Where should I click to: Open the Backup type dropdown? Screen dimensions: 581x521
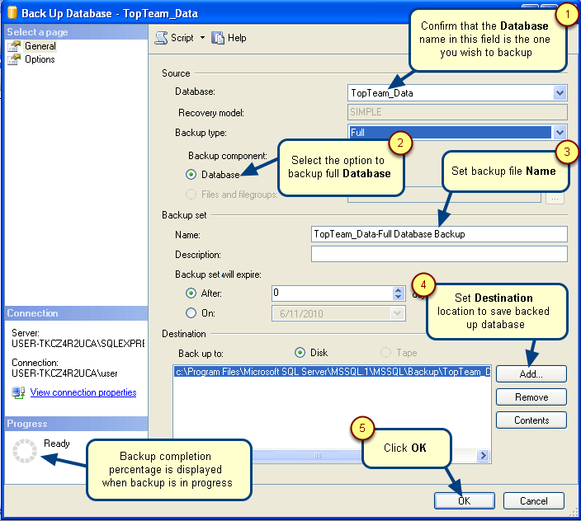(560, 132)
